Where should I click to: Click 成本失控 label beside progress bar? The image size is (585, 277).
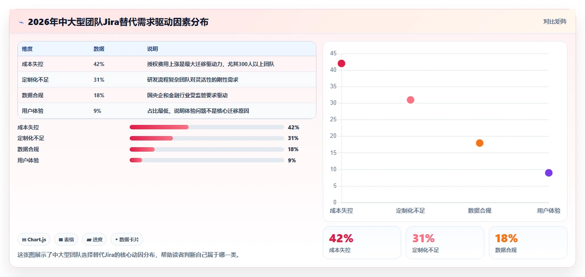(28, 127)
